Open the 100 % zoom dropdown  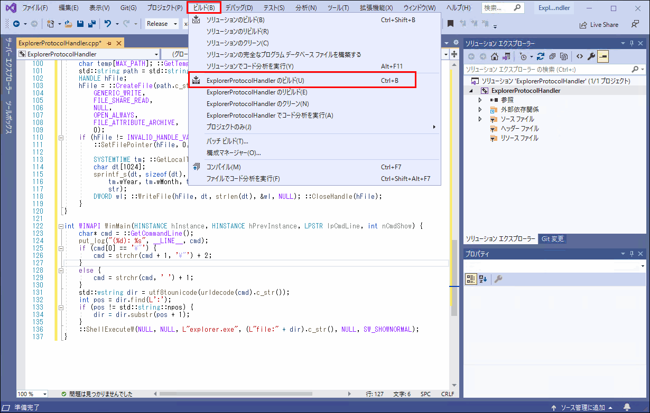point(32,394)
